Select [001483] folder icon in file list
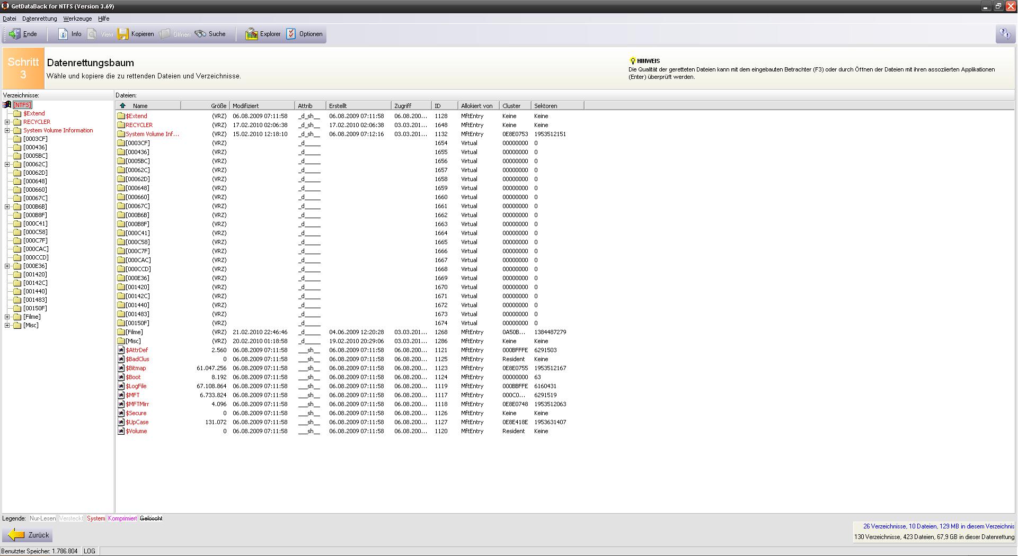The width and height of the screenshot is (1018, 556). click(121, 314)
